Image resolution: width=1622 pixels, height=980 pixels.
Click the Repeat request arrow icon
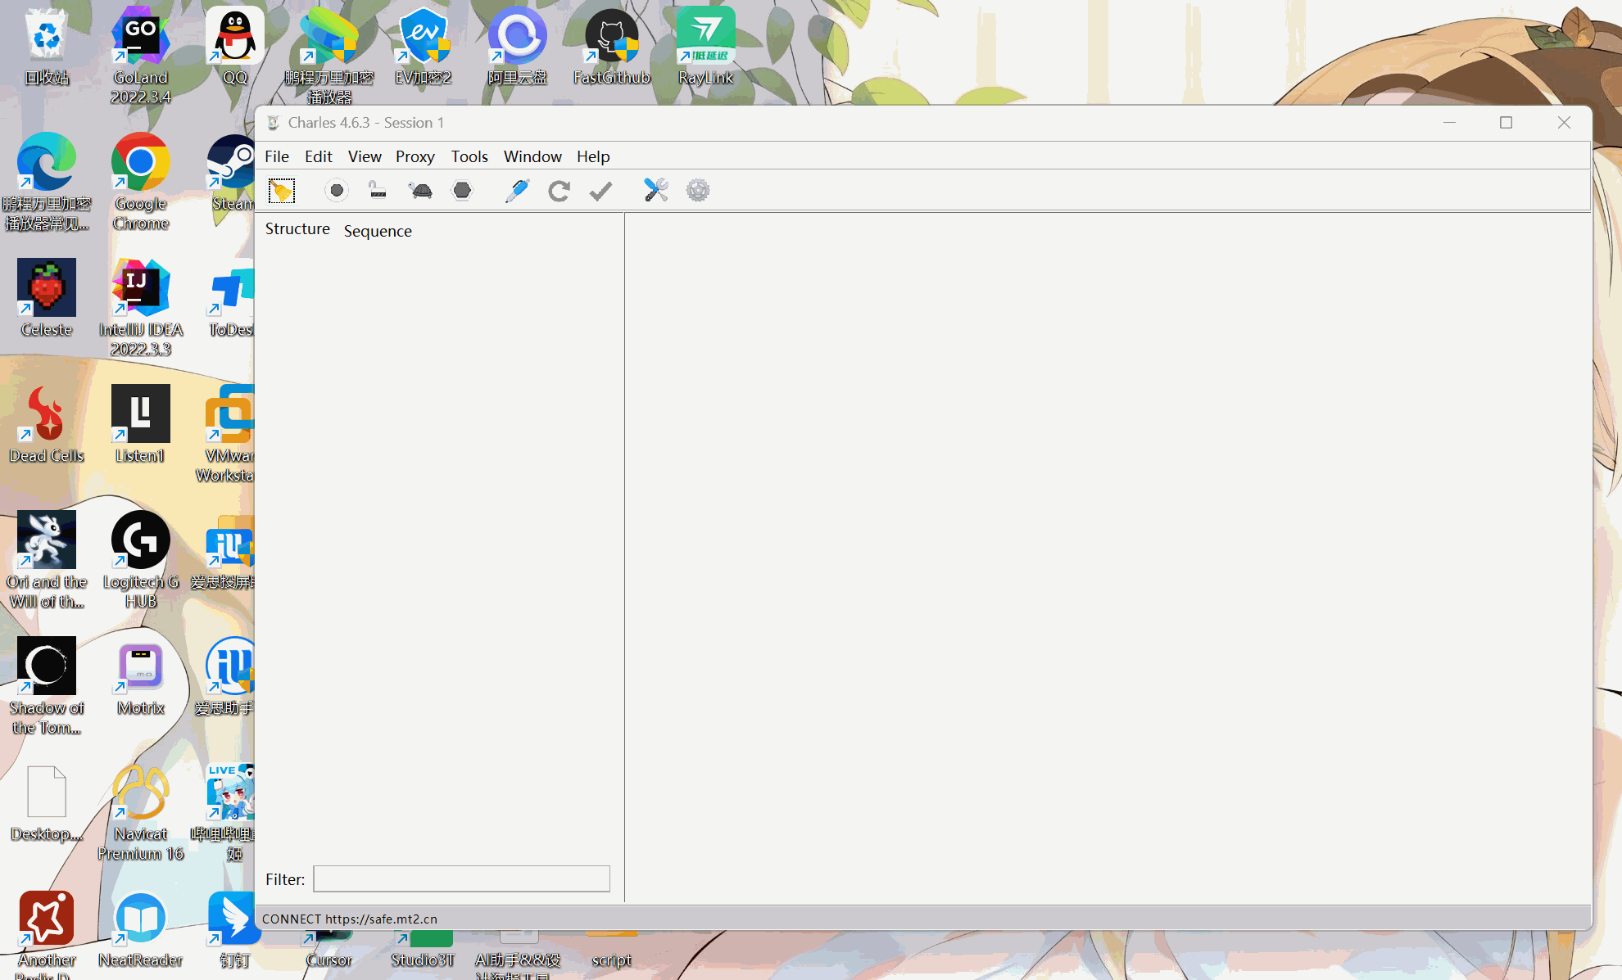click(559, 191)
